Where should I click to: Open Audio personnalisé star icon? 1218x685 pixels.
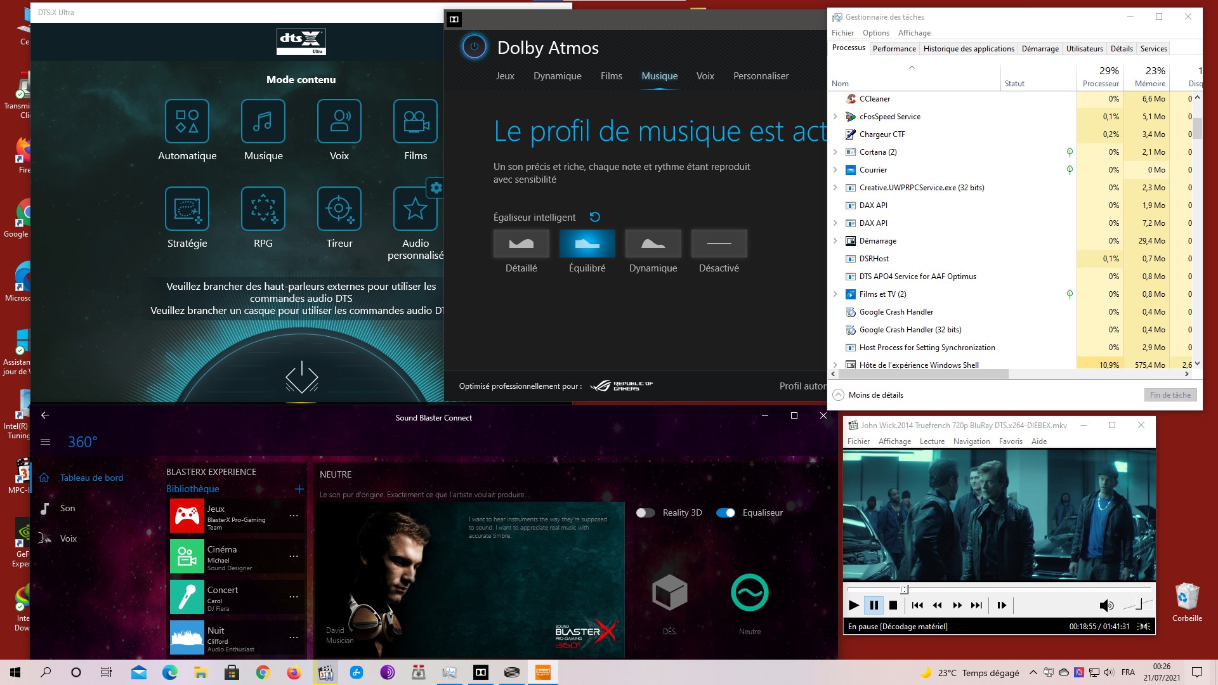tap(416, 209)
